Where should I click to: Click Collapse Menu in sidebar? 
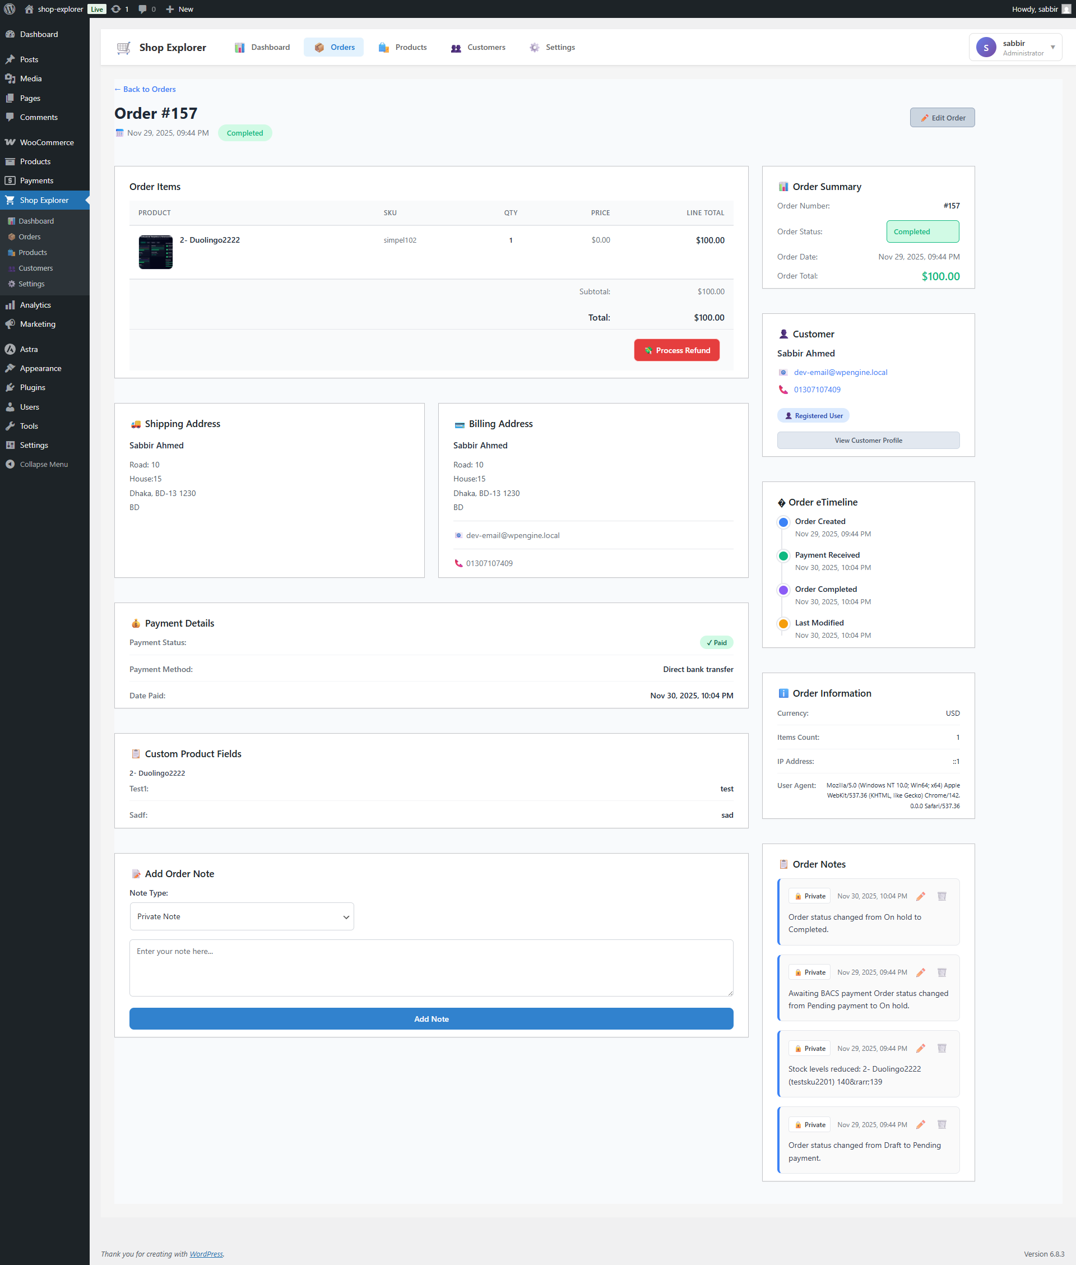[43, 464]
